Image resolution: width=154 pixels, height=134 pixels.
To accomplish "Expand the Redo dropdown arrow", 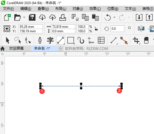I will point(129,17).
